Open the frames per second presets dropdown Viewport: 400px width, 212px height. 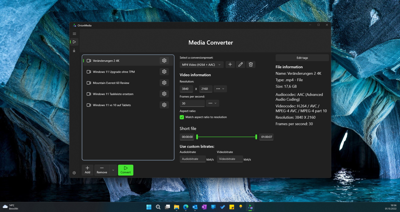click(213, 103)
